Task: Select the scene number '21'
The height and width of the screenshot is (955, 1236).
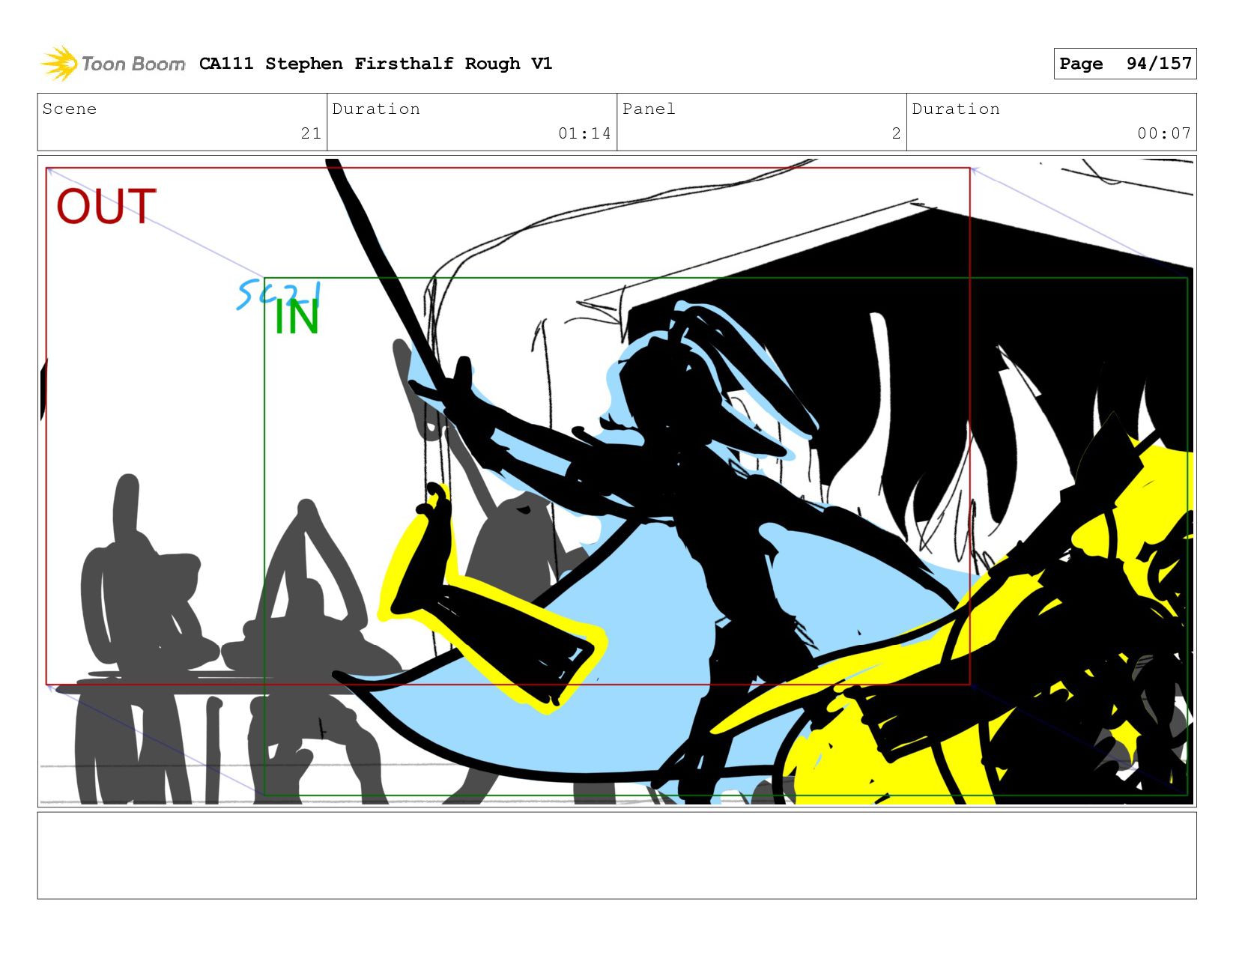Action: tap(311, 133)
